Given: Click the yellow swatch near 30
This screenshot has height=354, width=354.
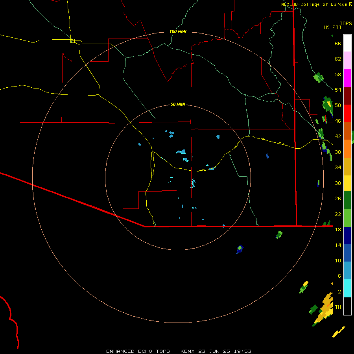Looking at the screenshot, I should [x=347, y=183].
